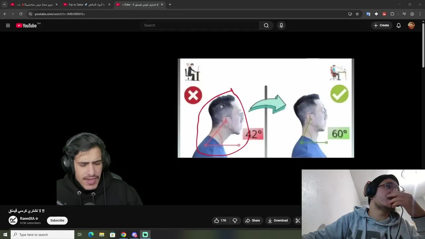Open Google Chrome from taskbar
425x239 pixels.
124,235
